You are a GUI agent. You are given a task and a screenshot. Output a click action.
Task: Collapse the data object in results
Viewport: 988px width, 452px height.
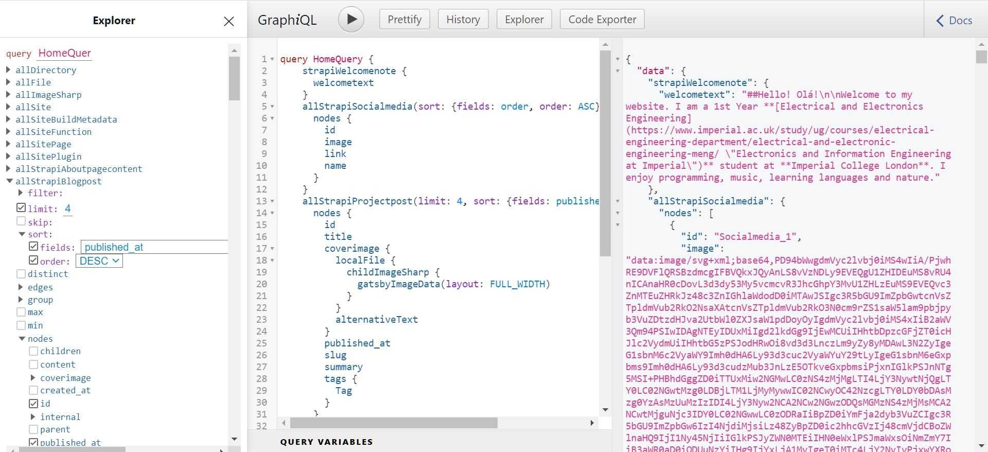pos(617,71)
